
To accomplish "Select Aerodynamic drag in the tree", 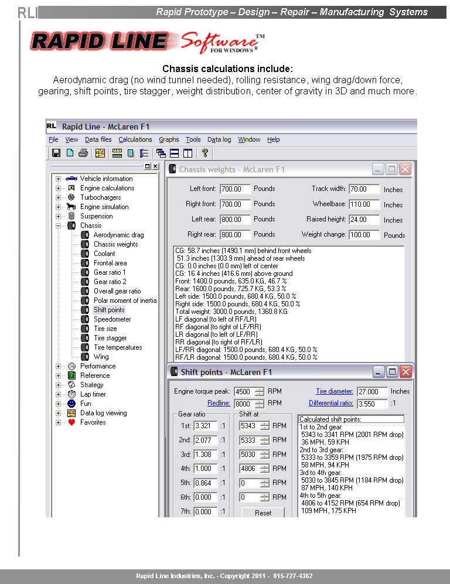I will (118, 235).
